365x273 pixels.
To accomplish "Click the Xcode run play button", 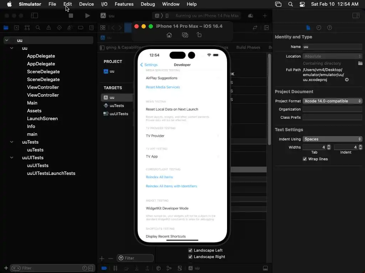I will coord(87,16).
